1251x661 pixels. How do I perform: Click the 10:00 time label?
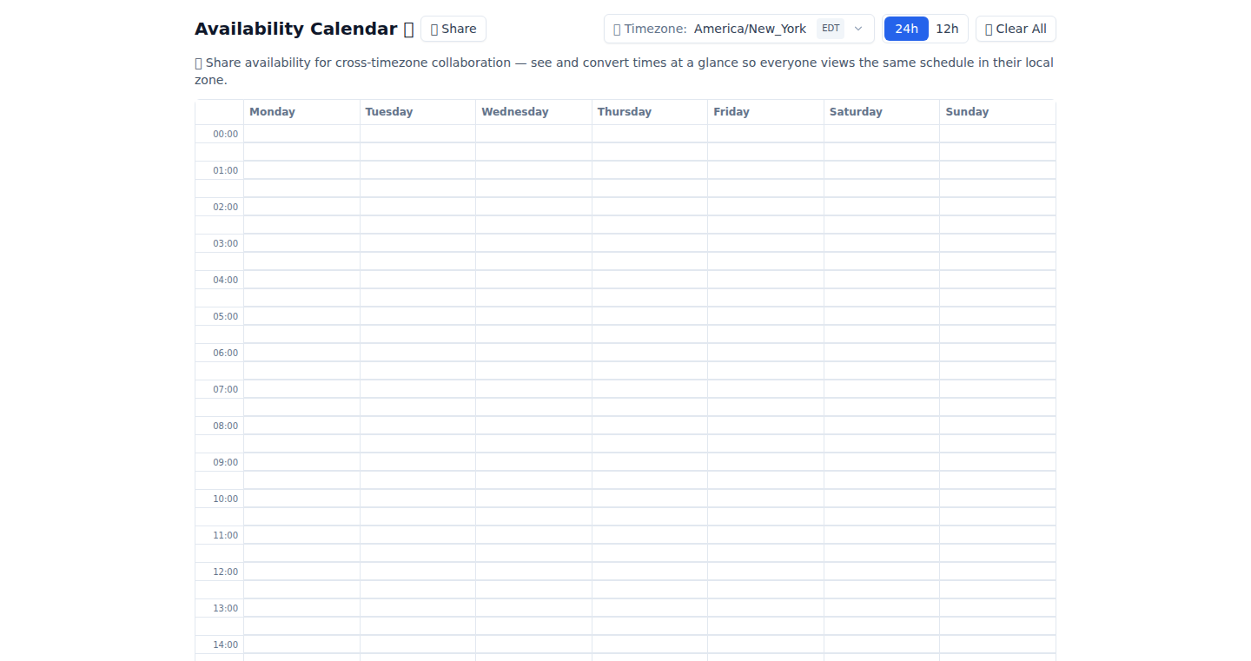225,499
